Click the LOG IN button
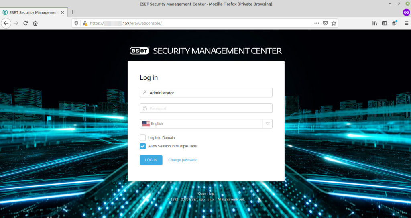The width and height of the screenshot is (411, 218). click(x=151, y=160)
